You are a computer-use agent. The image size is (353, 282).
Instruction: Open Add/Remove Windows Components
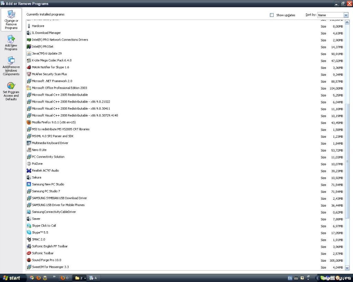tap(11, 66)
